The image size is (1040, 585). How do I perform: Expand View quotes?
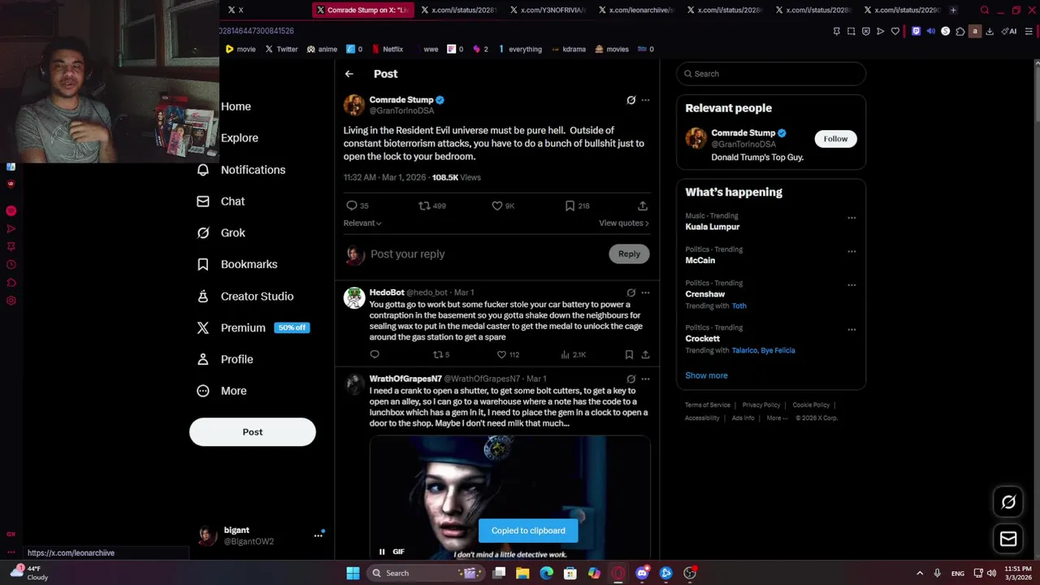tap(623, 223)
